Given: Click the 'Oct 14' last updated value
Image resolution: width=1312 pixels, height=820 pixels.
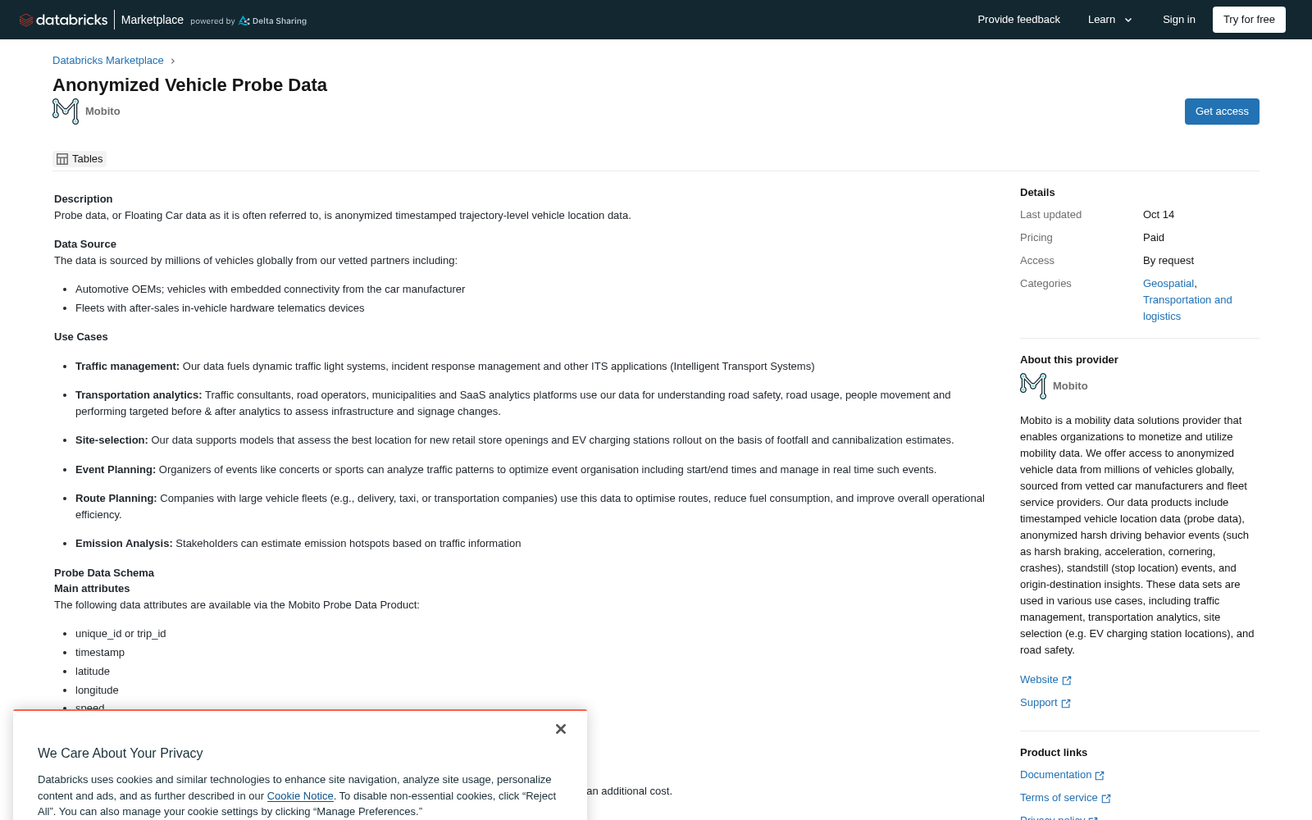Looking at the screenshot, I should [x=1159, y=215].
